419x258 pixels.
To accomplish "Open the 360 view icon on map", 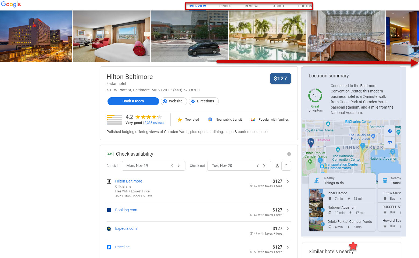I will [x=390, y=142].
